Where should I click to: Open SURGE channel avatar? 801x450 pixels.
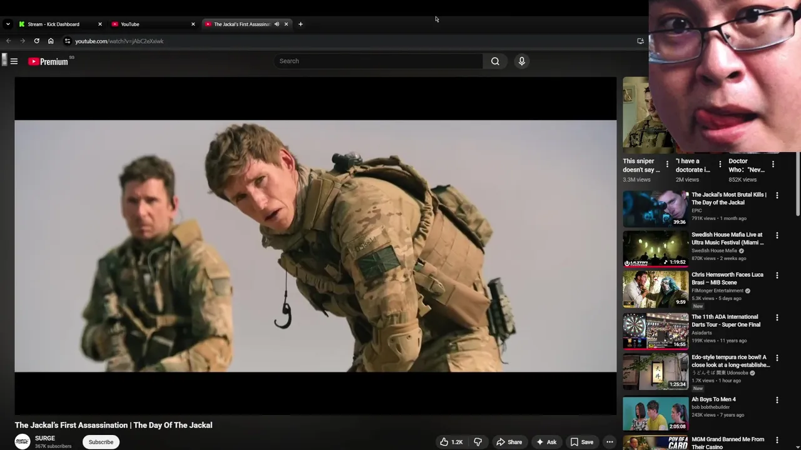(23, 441)
